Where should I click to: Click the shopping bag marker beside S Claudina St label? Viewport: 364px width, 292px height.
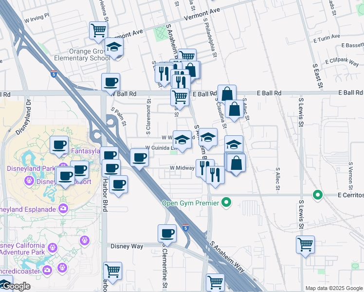(x=227, y=94)
